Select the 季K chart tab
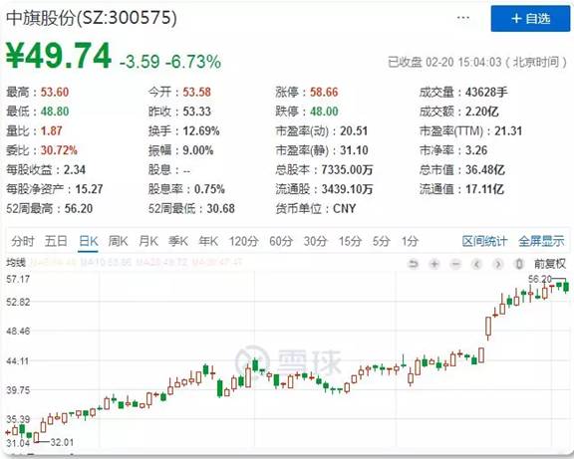The width and height of the screenshot is (574, 459). pos(178,241)
